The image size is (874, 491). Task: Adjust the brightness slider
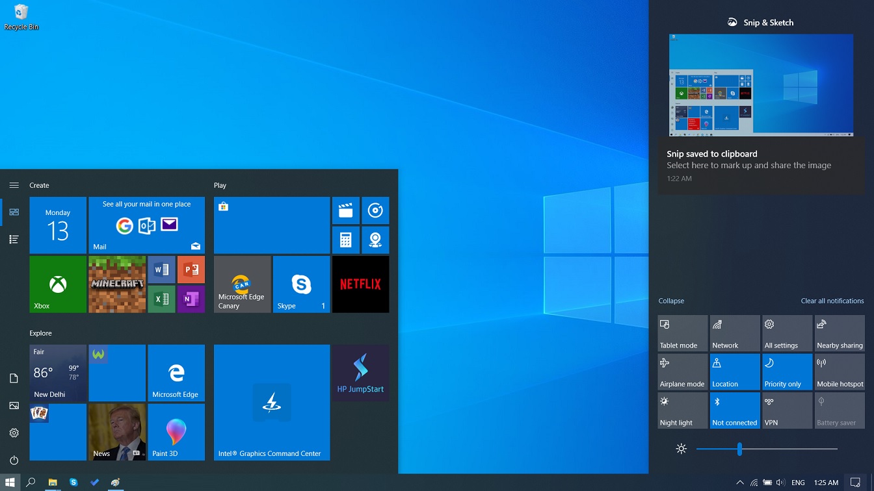pyautogui.click(x=739, y=449)
